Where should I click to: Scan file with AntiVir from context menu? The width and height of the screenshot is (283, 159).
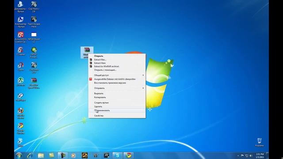tap(117, 79)
